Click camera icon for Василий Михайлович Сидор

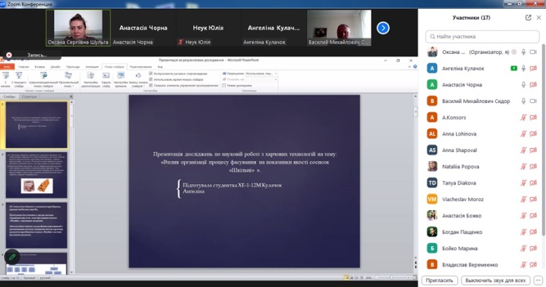[x=533, y=101]
